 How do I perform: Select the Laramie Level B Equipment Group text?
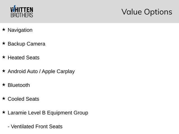click(48, 113)
